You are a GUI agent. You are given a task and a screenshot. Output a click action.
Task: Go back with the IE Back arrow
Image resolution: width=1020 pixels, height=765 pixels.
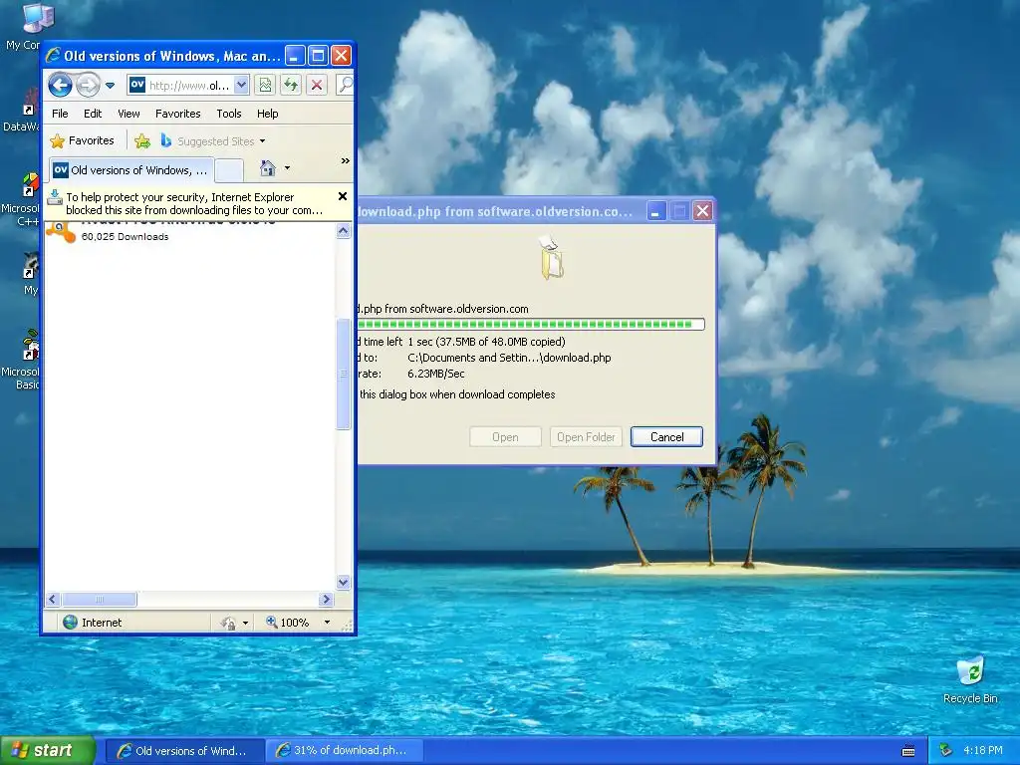60,86
